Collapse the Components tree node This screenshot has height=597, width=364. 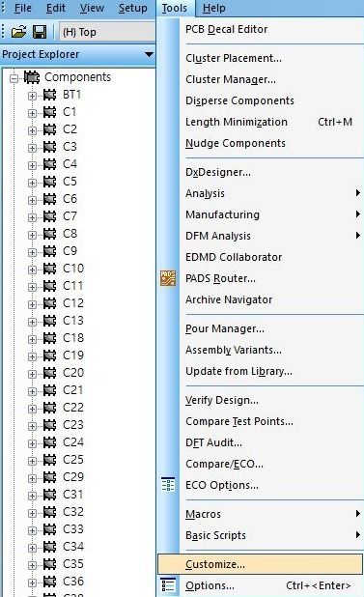click(x=14, y=78)
